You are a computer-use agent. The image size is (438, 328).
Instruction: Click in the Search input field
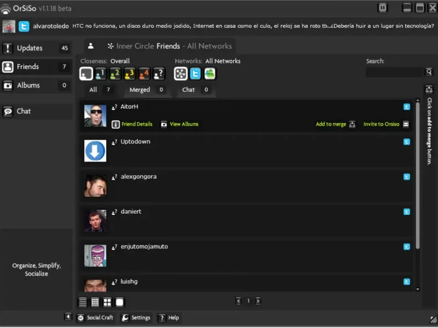pos(394,72)
